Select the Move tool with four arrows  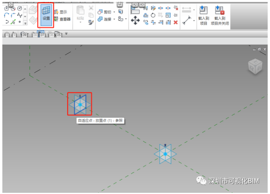135,20
